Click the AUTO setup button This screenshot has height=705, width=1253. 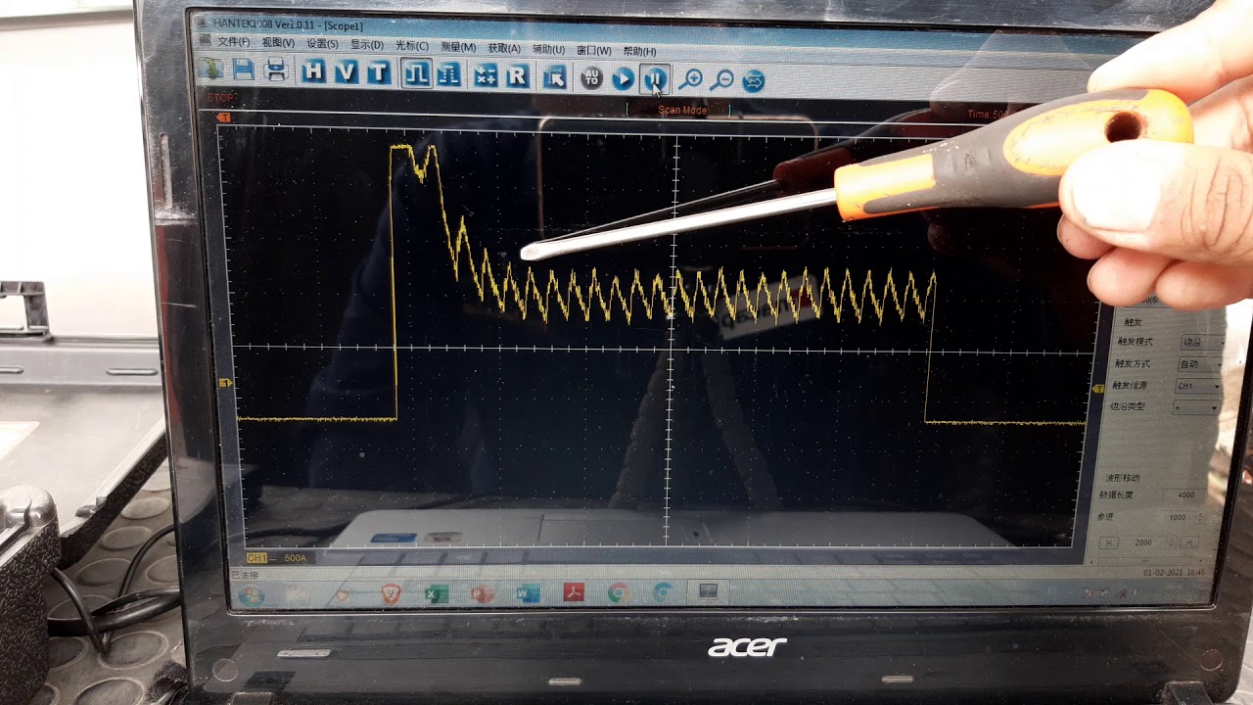[x=590, y=77]
